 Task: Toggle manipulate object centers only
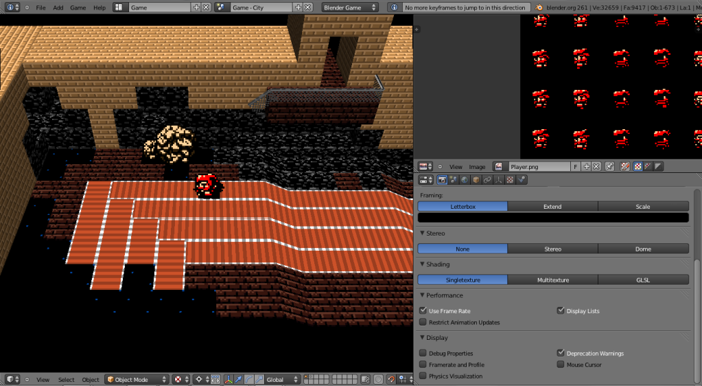point(215,379)
